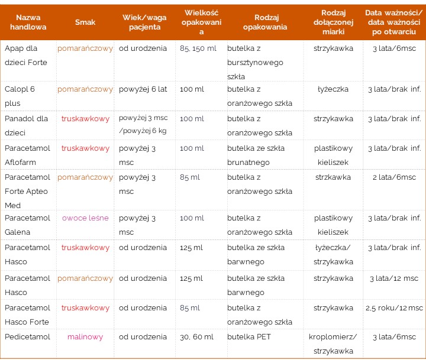This screenshot has width=426, height=363.
Task: Click the pink "owoce leśne" flavor text
Action: 85,218
